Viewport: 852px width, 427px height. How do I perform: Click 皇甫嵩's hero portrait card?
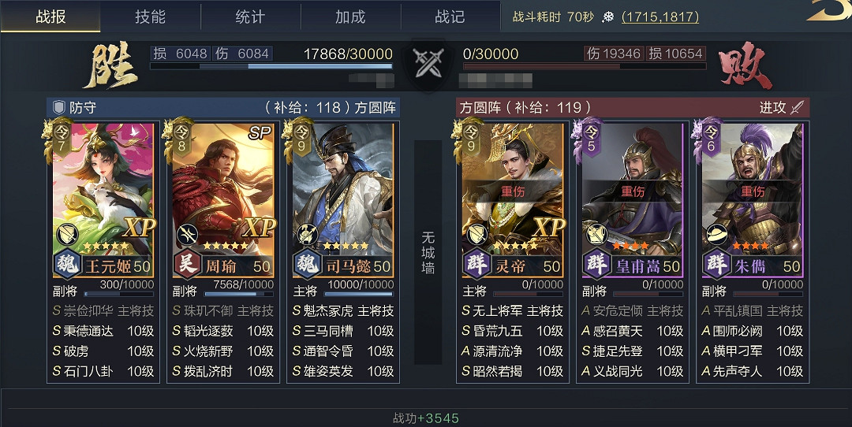633,200
